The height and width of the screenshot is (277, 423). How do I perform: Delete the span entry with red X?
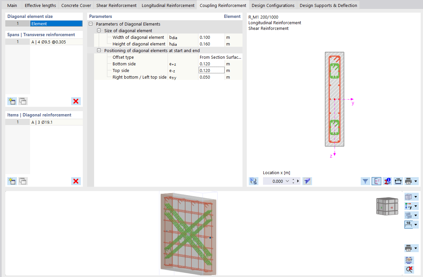click(76, 101)
